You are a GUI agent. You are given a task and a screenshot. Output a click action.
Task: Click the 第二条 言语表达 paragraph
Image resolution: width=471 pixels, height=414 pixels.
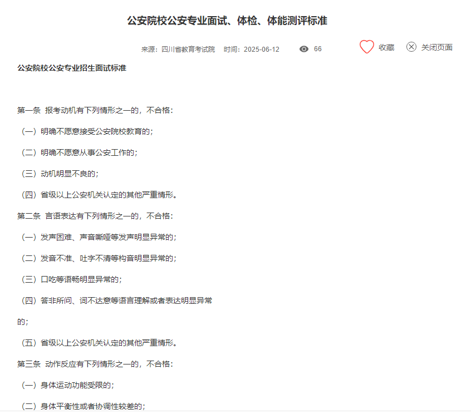95,216
